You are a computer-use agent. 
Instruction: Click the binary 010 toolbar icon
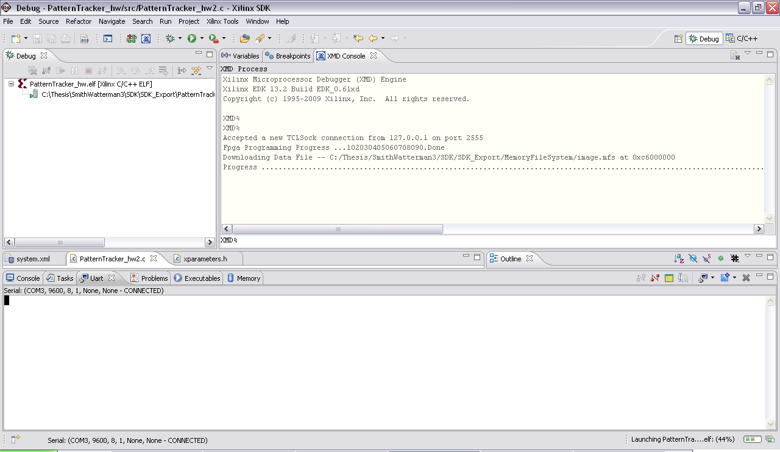[x=85, y=38]
